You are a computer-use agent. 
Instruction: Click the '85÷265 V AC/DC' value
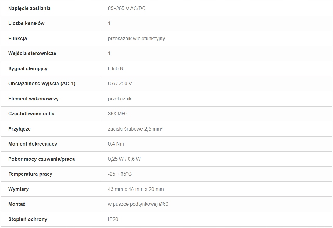point(127,8)
